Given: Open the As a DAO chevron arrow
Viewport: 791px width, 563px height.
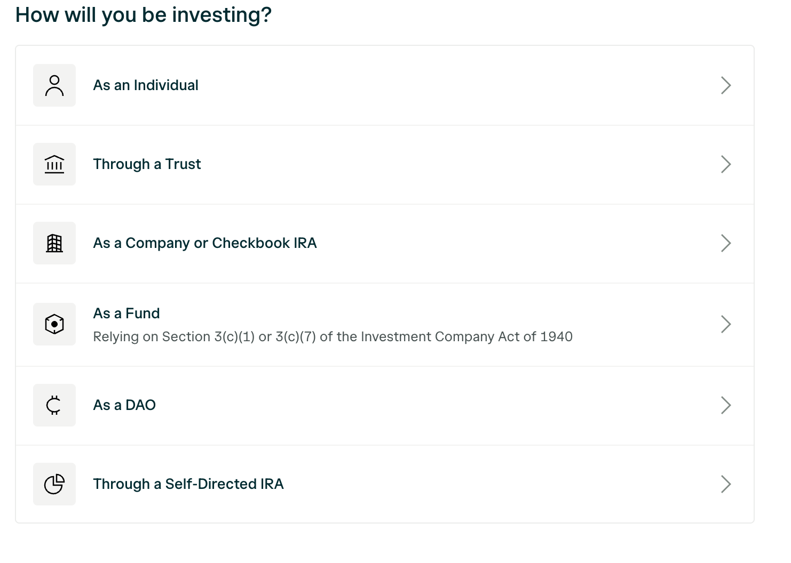Looking at the screenshot, I should click(x=726, y=405).
